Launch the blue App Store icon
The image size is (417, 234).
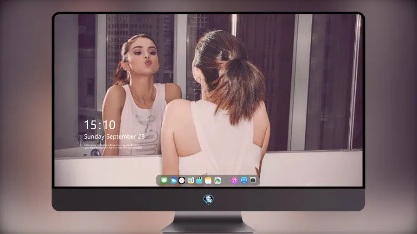click(x=244, y=180)
